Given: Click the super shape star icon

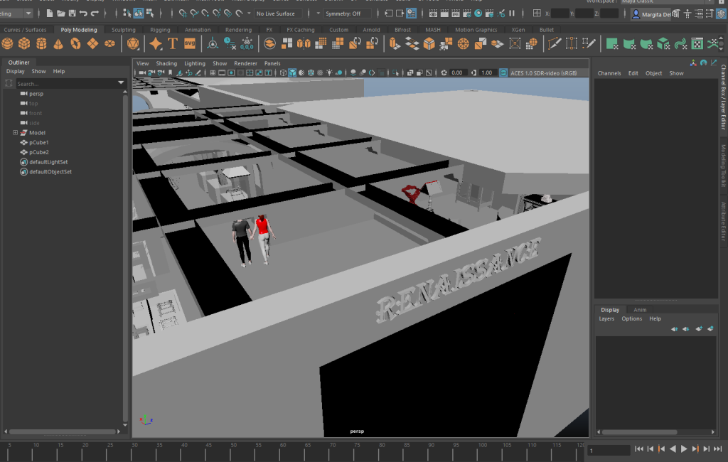Looking at the screenshot, I should tap(156, 43).
